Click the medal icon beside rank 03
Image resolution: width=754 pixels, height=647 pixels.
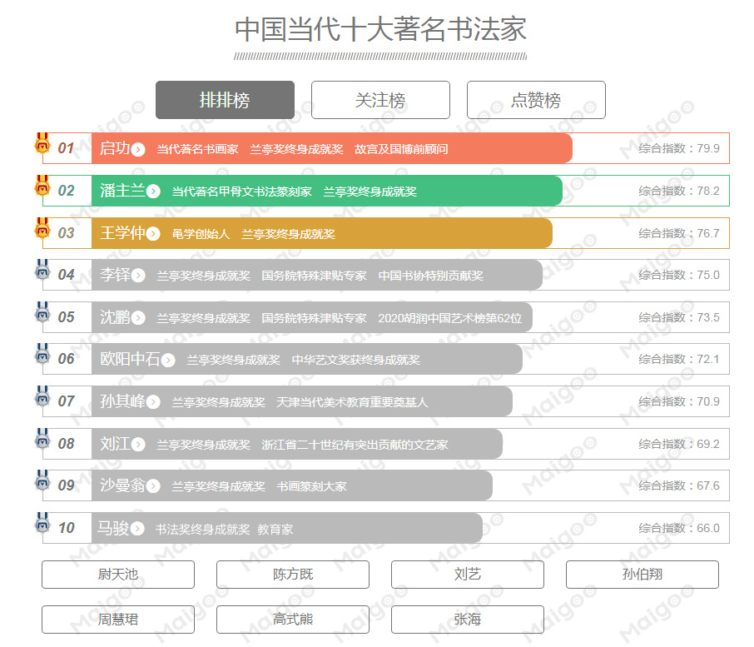[x=42, y=228]
